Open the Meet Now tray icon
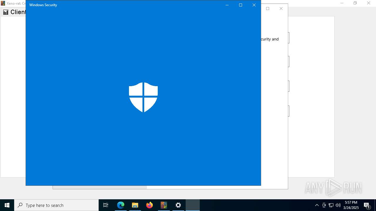The width and height of the screenshot is (376, 211). [x=324, y=205]
